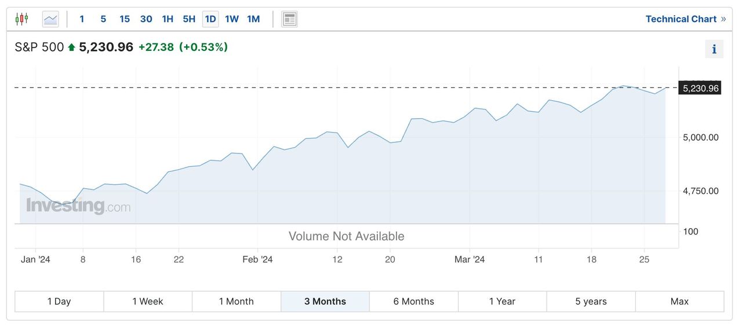This screenshot has height=326, width=742.
Task: Select the 3 Months range tab
Action: [325, 301]
